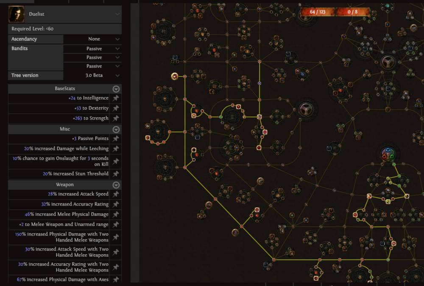
Task: Click pin icon for 30% Two Handed Attack Speed
Action: (x=116, y=252)
